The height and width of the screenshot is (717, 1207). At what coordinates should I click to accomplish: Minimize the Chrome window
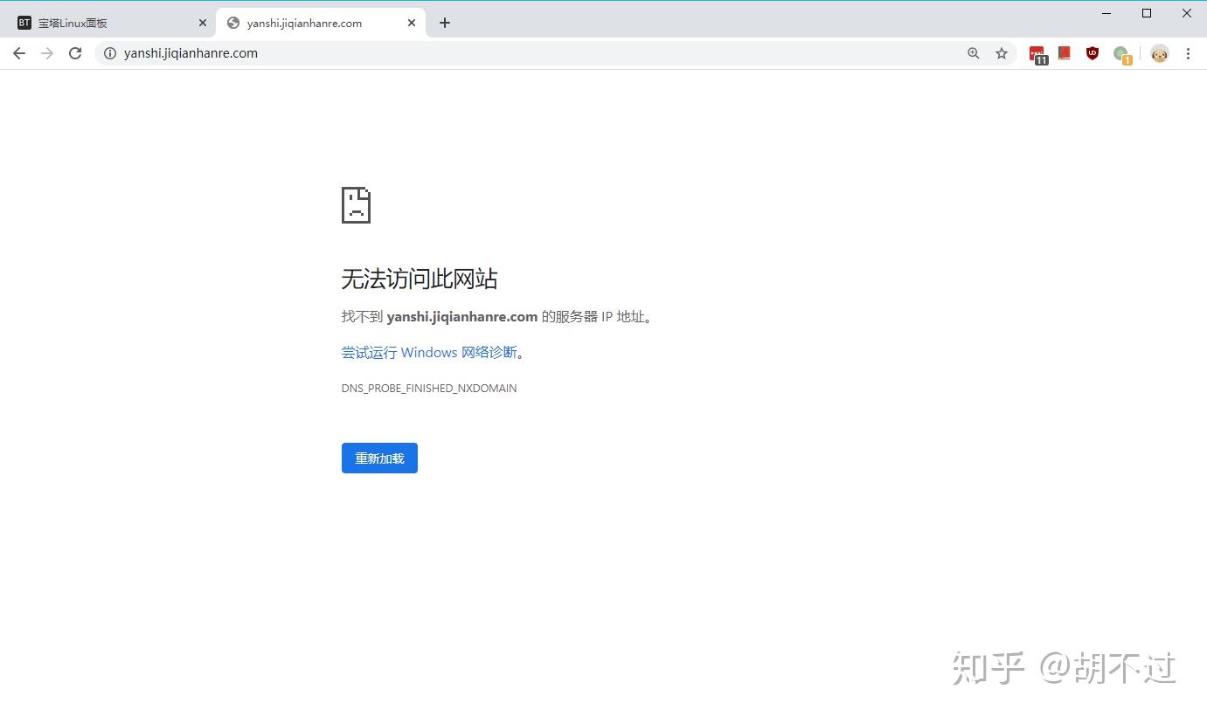1106,13
